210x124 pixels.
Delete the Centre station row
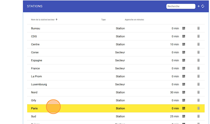(x=199, y=44)
